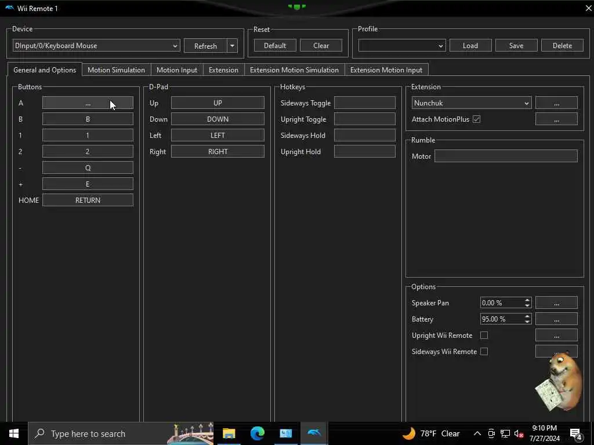The image size is (594, 445).
Task: Change the HOME button mapping RETURN
Action: [88, 200]
